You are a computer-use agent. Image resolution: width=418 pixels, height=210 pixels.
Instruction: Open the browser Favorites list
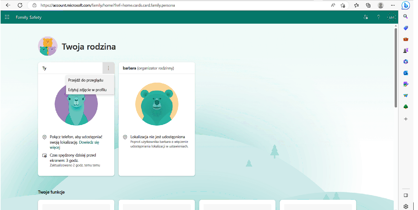[x=357, y=5]
